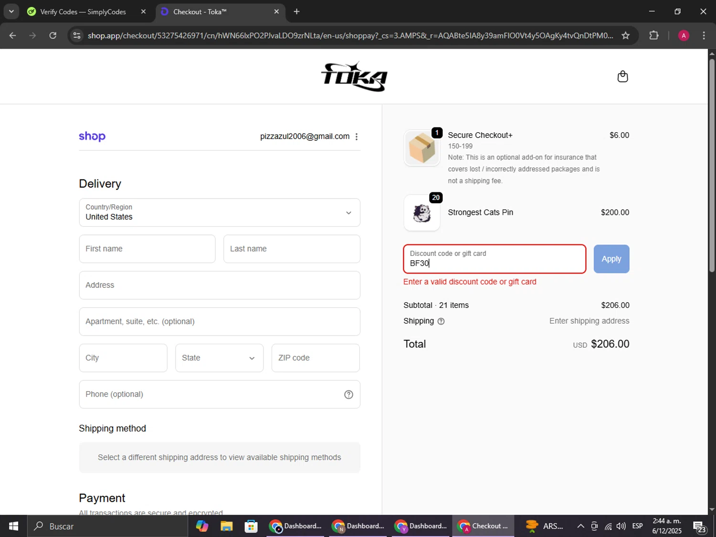Image resolution: width=716 pixels, height=537 pixels.
Task: Open the ARS taskbar widget
Action: click(544, 526)
